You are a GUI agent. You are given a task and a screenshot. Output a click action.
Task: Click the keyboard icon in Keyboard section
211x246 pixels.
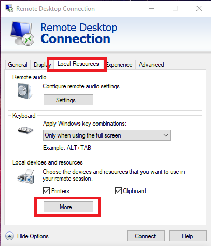tap(25, 130)
